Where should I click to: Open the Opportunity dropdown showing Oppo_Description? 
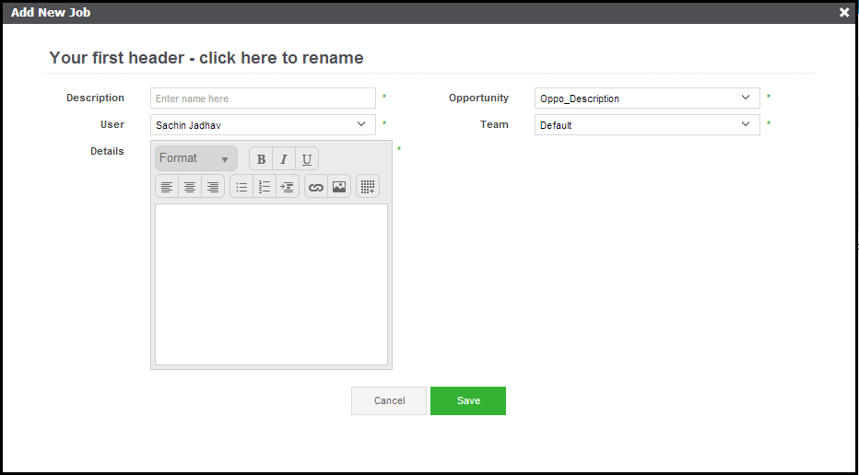[647, 98]
